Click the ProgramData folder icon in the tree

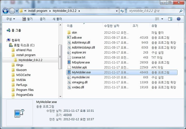click(13, 95)
